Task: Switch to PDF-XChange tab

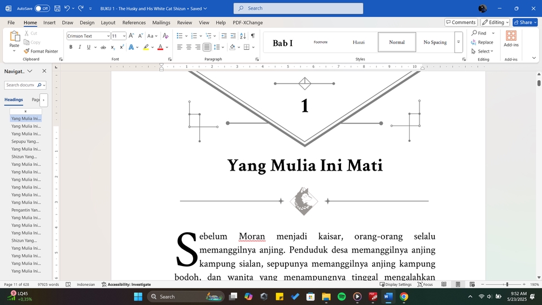Action: pyautogui.click(x=247, y=23)
